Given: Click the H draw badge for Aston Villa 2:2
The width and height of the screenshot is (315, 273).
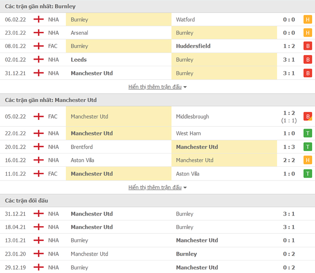Looking at the screenshot, I should [308, 160].
